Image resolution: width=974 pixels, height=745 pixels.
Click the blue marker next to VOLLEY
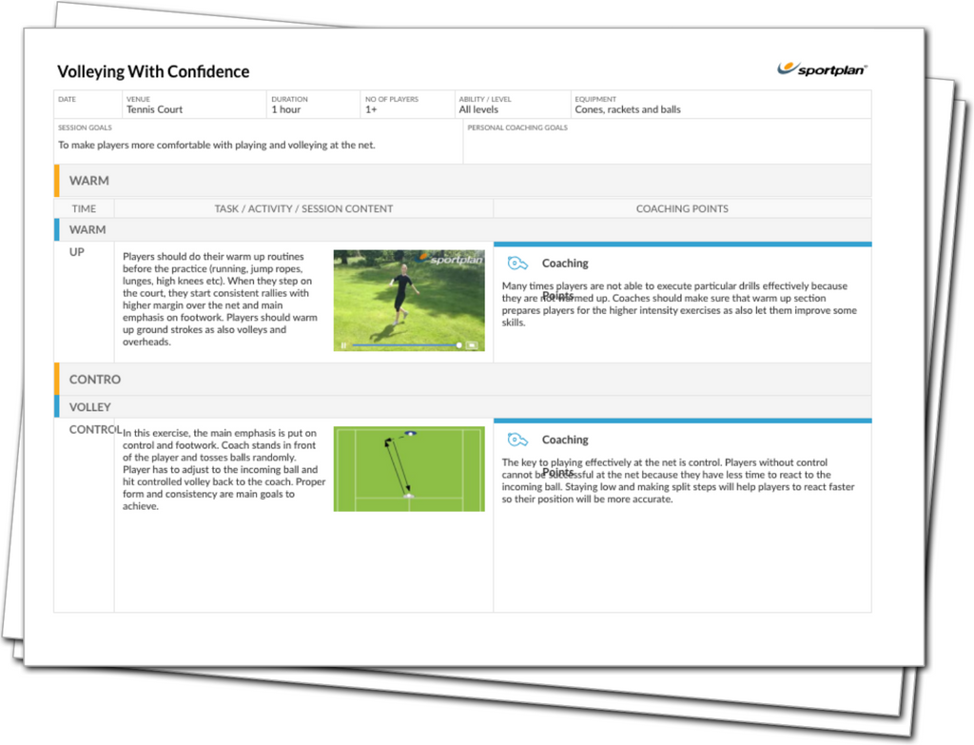[x=55, y=406]
